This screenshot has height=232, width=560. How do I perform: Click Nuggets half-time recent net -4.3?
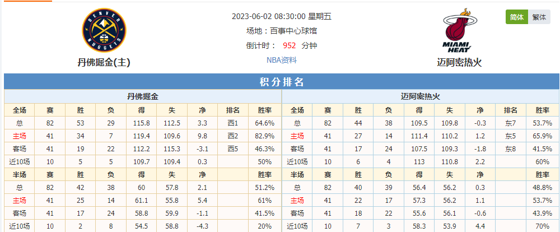pyautogui.click(x=202, y=226)
